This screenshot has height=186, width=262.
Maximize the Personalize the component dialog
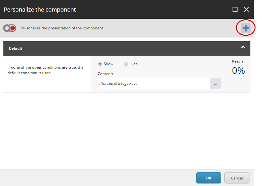pos(235,9)
